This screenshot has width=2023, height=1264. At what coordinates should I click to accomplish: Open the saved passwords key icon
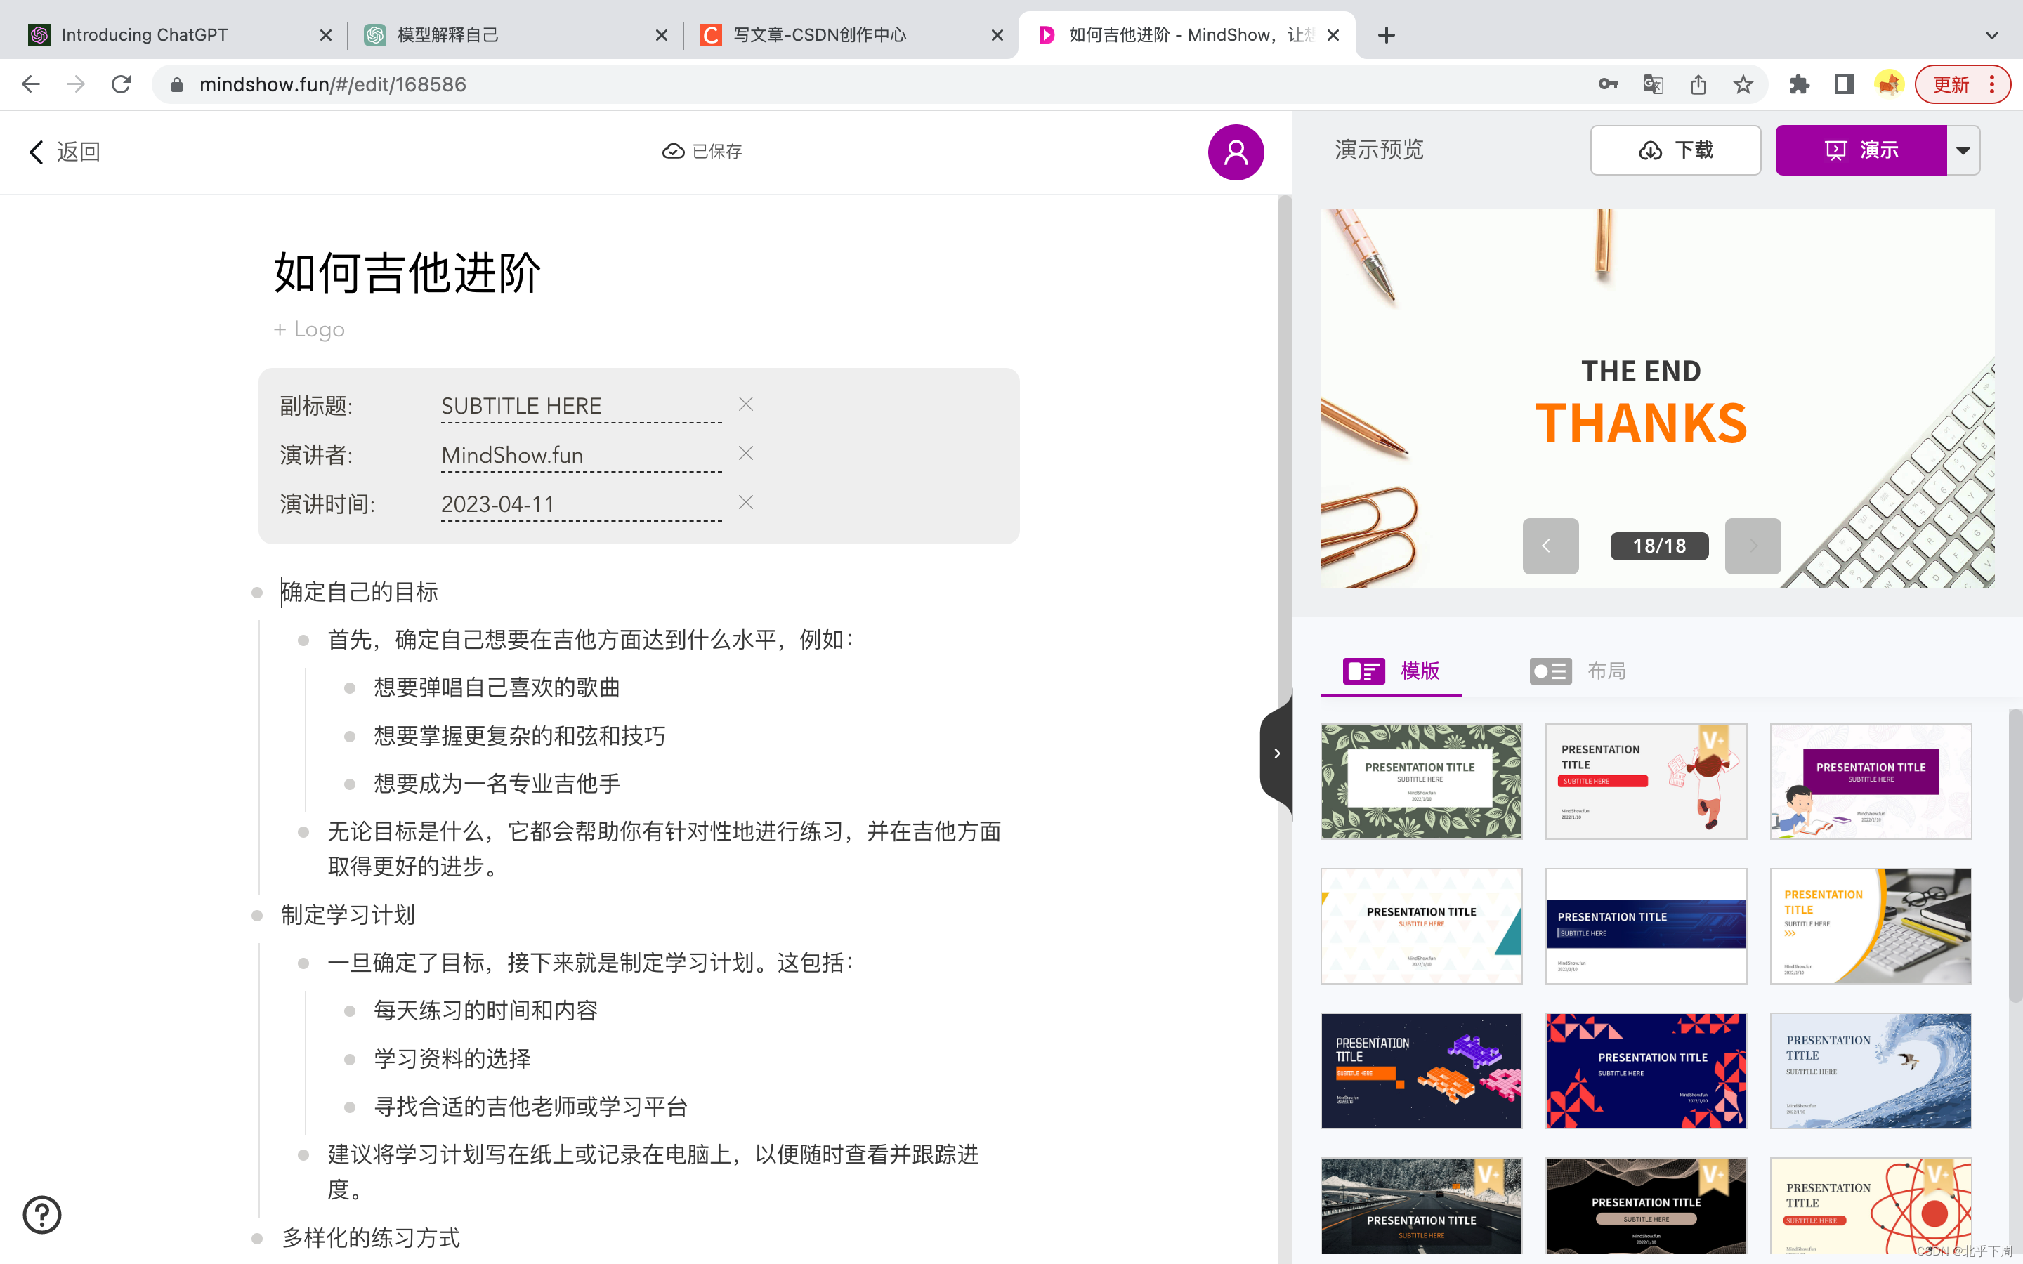(1608, 84)
